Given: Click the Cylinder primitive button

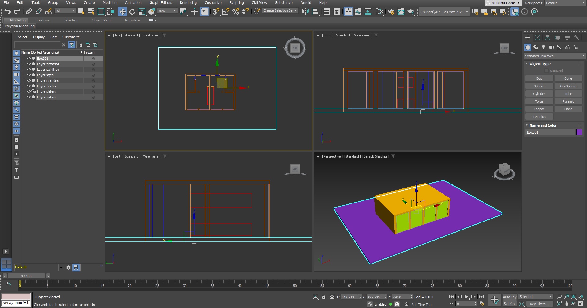Looking at the screenshot, I should click(539, 94).
